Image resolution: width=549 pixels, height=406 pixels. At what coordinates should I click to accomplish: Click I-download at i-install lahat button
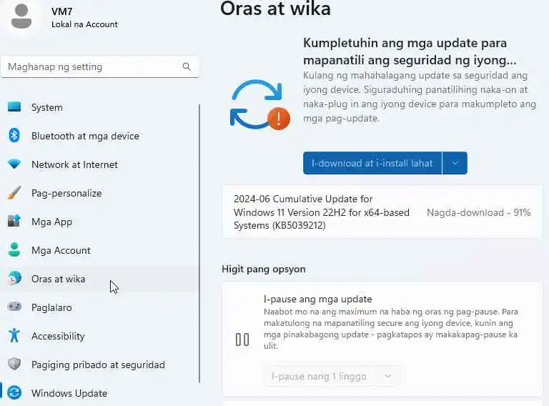click(x=372, y=163)
